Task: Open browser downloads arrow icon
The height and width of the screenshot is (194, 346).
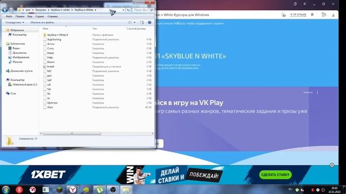Action: click(x=333, y=15)
